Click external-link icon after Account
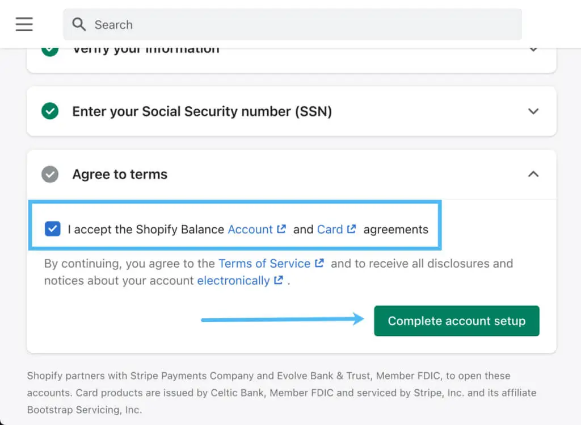Image resolution: width=581 pixels, height=425 pixels. pyautogui.click(x=281, y=229)
